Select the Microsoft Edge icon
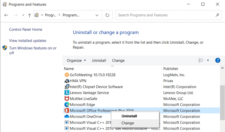The height and width of the screenshot is (132, 225). pyautogui.click(x=67, y=104)
